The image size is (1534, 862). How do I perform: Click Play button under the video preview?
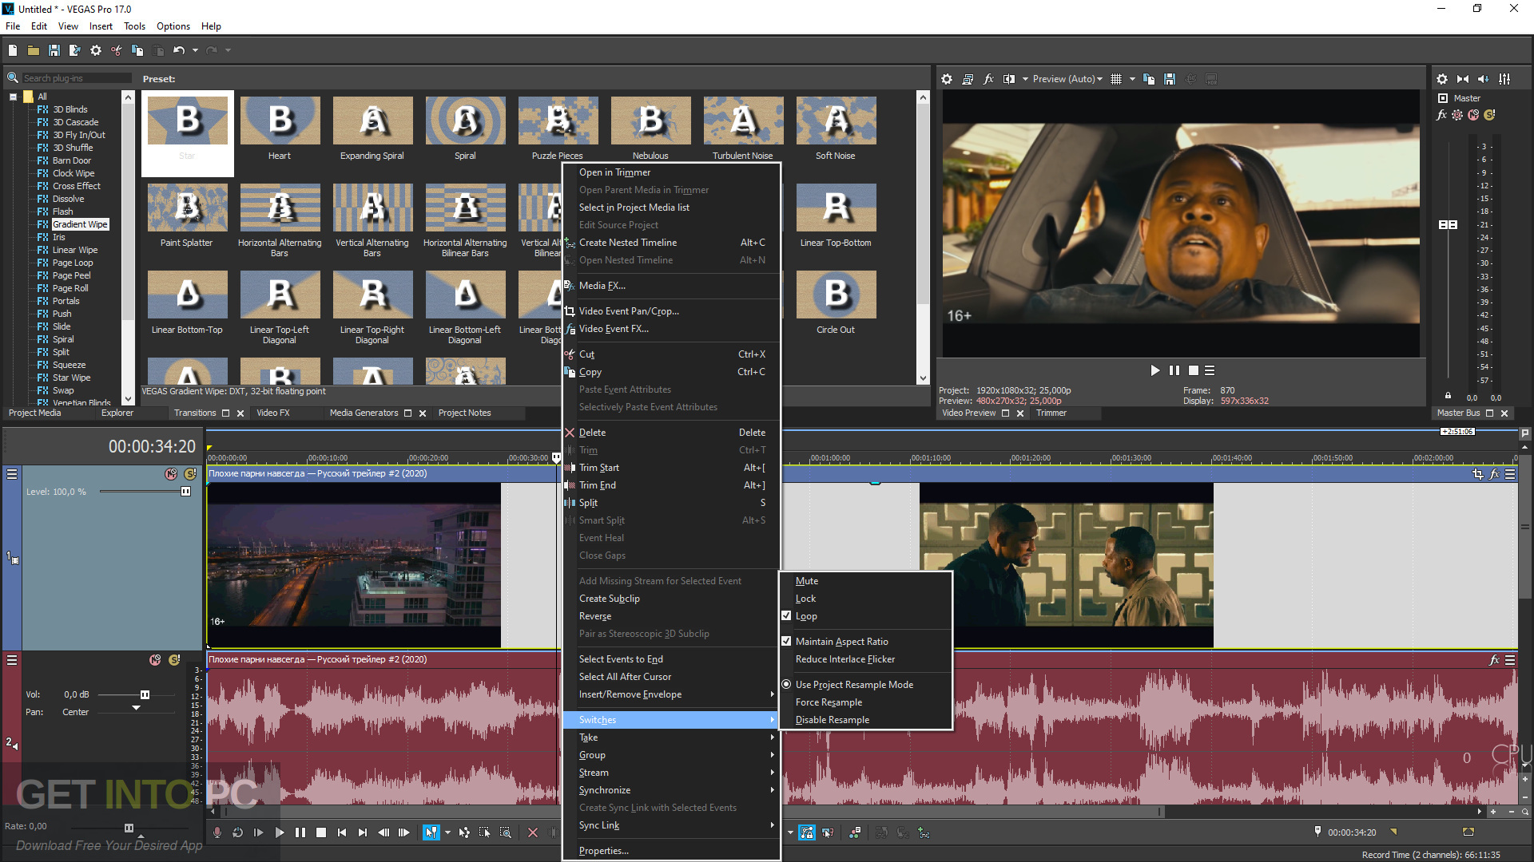point(1154,370)
